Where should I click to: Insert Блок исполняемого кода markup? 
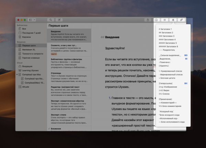pos(172,122)
